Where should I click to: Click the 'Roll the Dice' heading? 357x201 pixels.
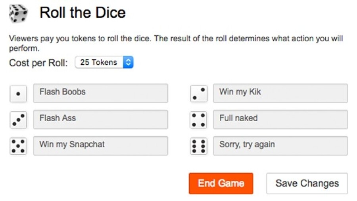[x=83, y=13]
